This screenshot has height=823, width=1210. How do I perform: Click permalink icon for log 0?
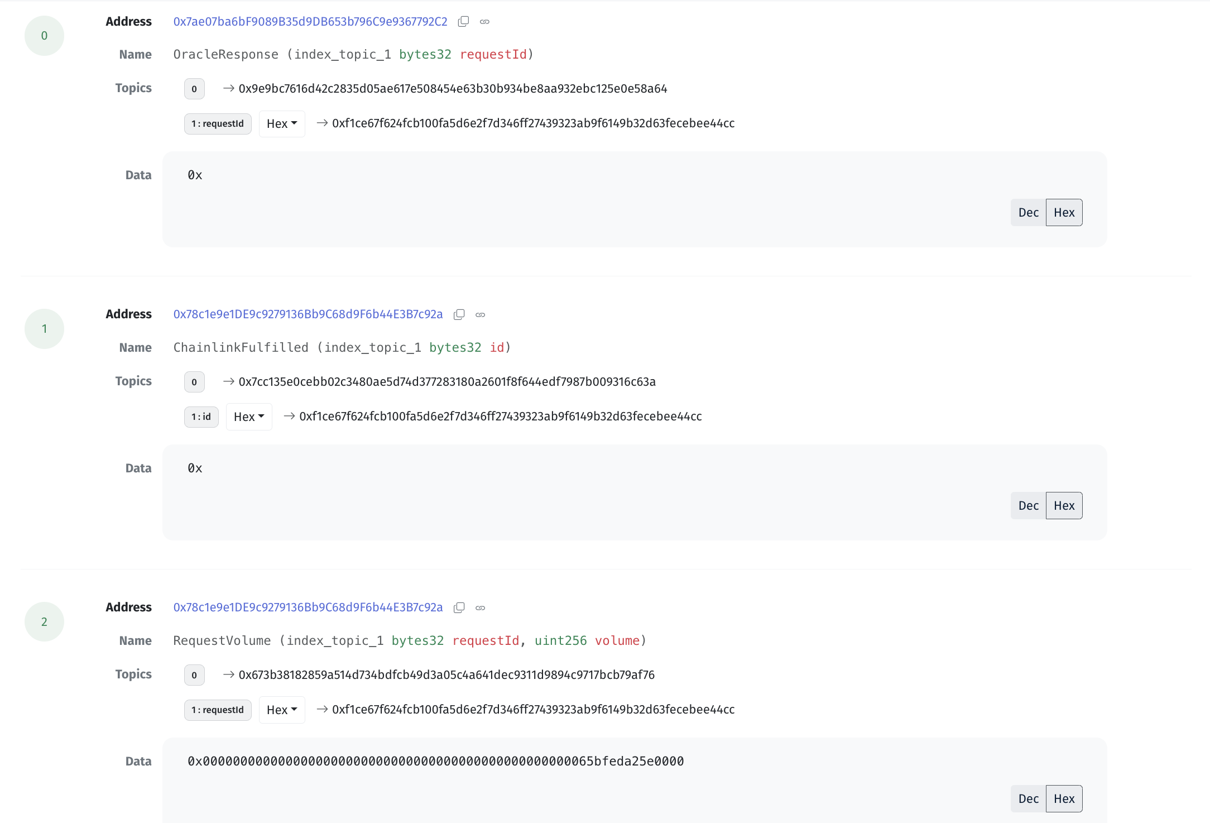point(484,22)
